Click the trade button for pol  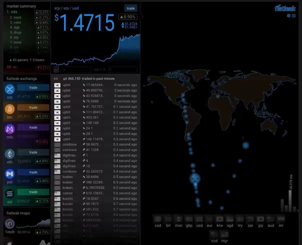(x=33, y=172)
